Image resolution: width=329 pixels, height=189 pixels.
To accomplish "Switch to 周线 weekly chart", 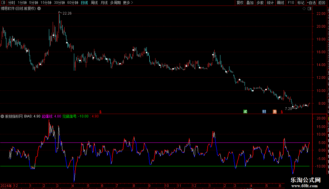I will click(94, 3).
